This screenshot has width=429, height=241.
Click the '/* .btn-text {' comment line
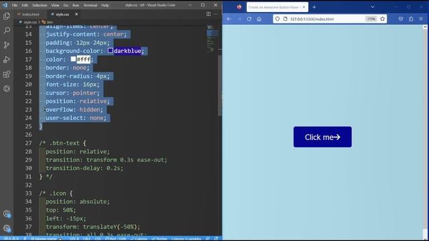tap(62, 143)
